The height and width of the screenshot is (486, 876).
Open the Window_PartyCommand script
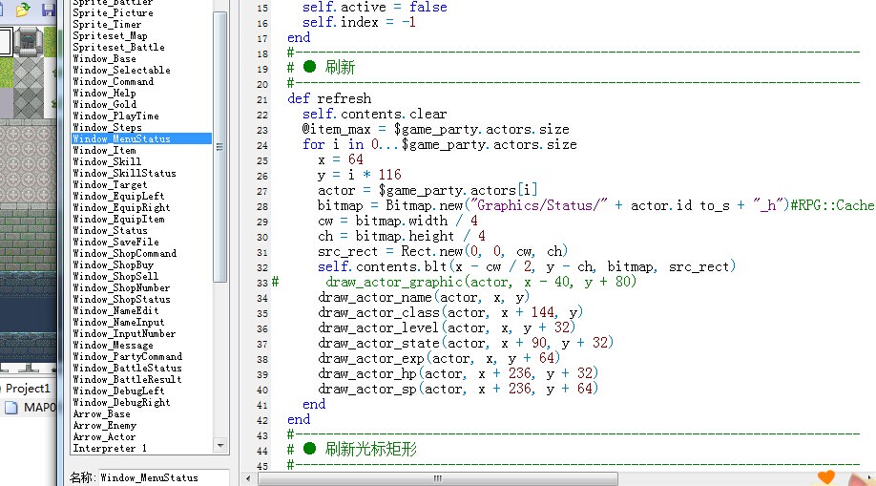click(127, 357)
